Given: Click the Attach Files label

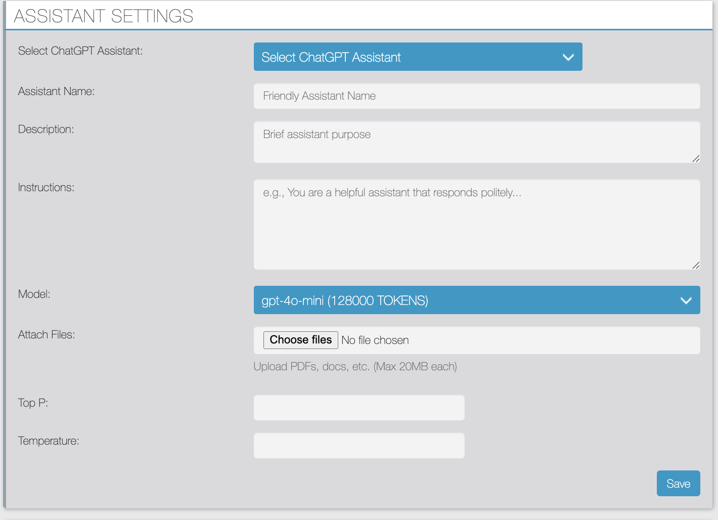Looking at the screenshot, I should coord(47,335).
